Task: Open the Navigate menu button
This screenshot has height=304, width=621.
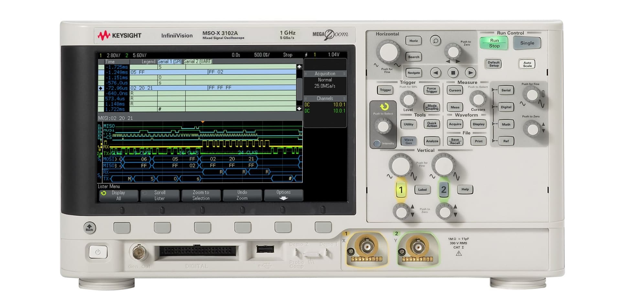Action: click(x=413, y=73)
